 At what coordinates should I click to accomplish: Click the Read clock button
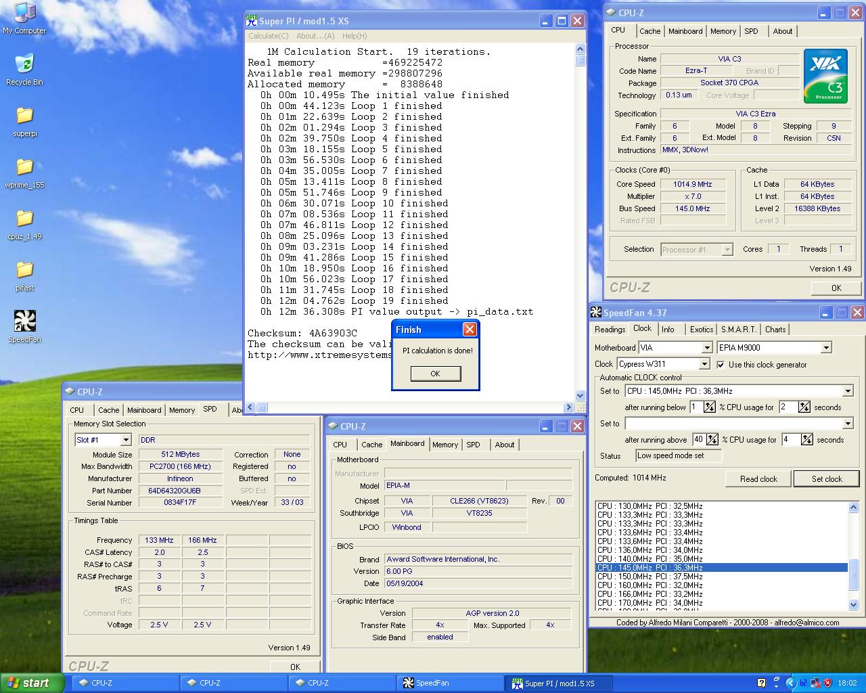(x=758, y=478)
